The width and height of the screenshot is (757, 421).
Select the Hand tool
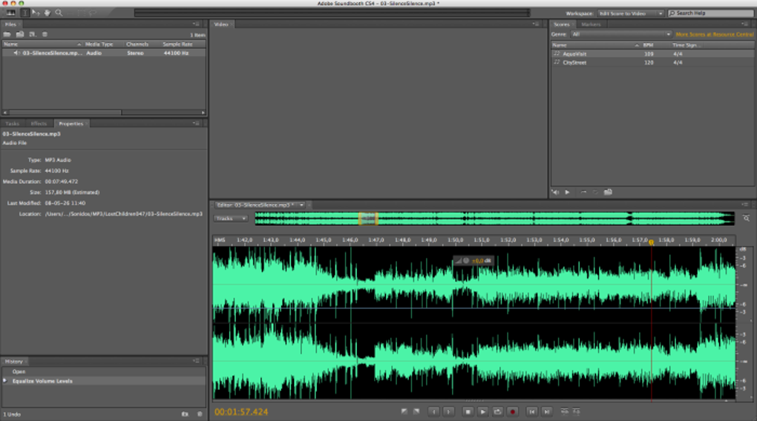(x=47, y=13)
